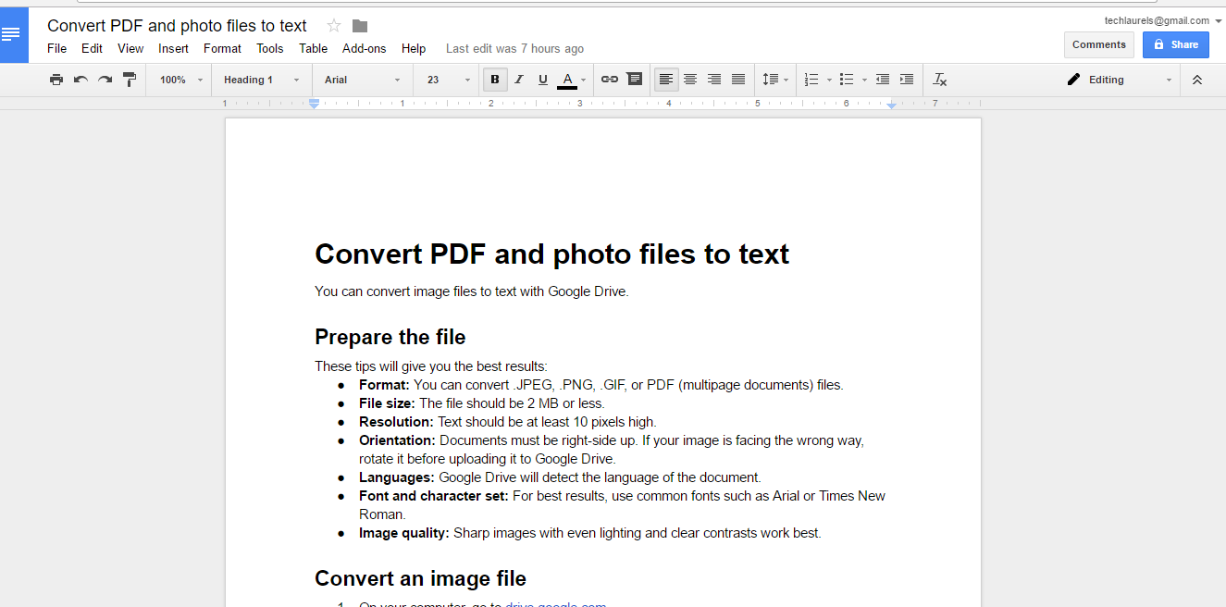Click the 'Resolution:' bullet label
1226x607 pixels.
click(x=396, y=422)
